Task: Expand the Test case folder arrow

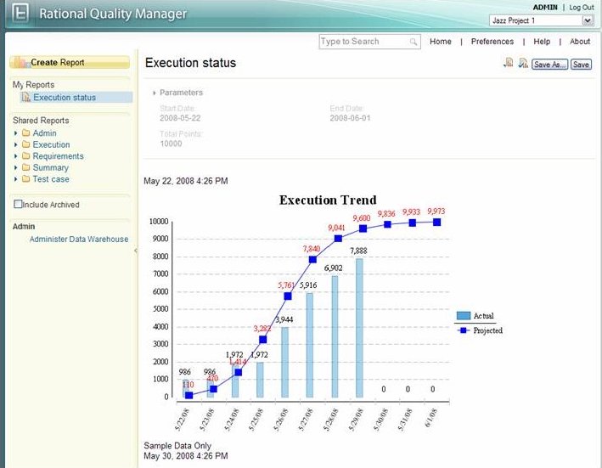Action: (x=15, y=179)
